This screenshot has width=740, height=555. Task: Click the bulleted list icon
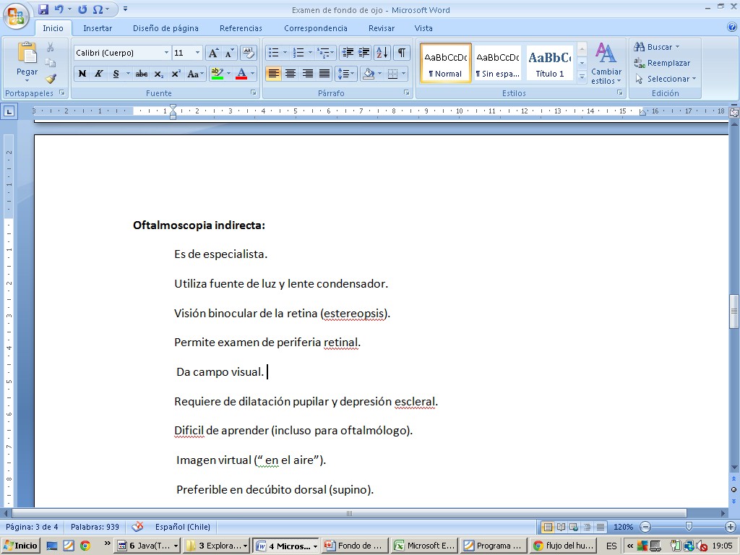point(272,53)
